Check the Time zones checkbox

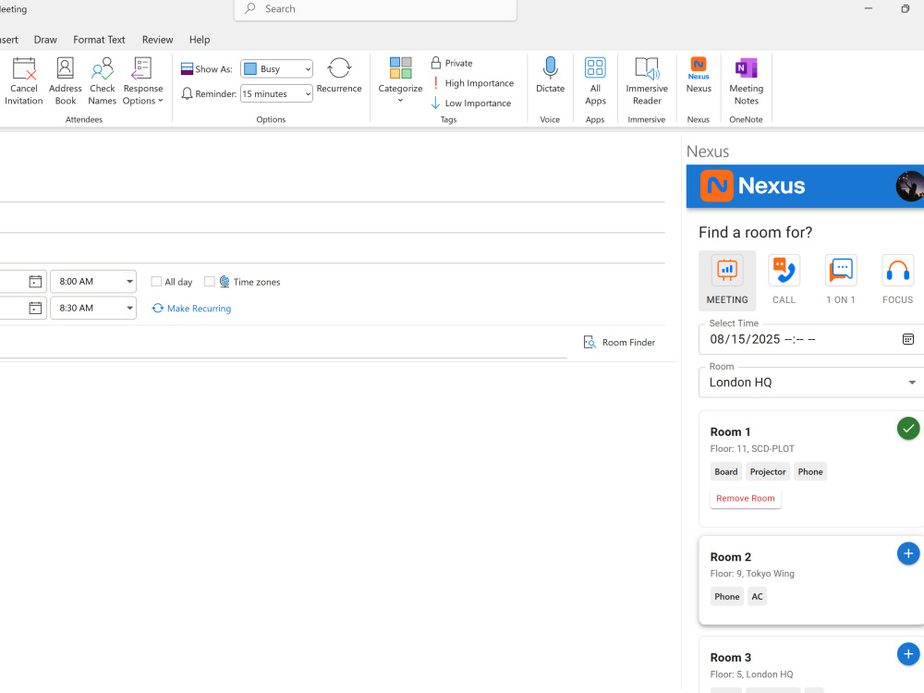coord(209,282)
